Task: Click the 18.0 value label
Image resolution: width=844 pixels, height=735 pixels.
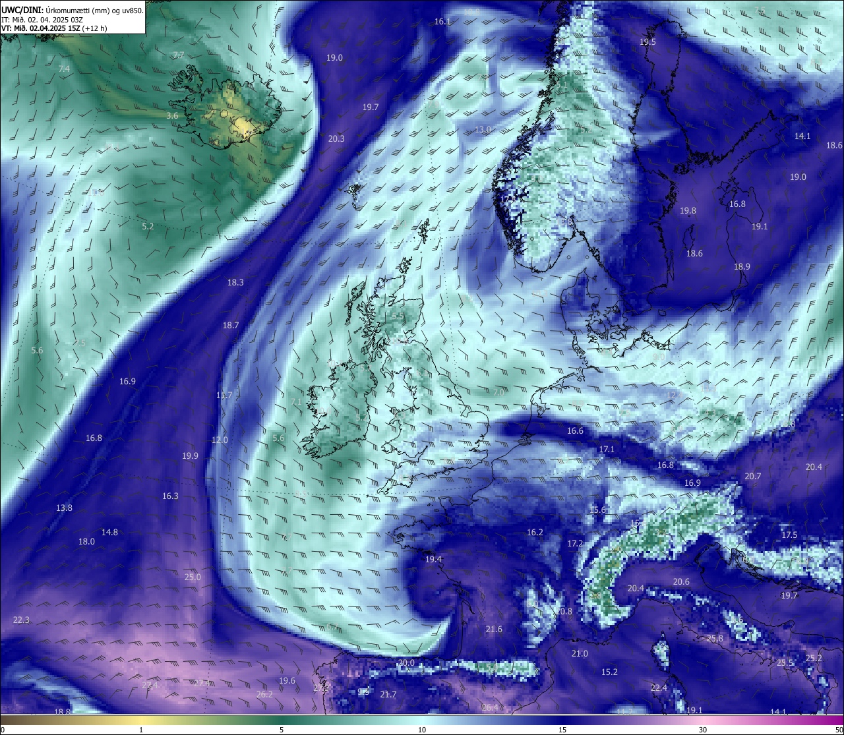Action: 86,541
